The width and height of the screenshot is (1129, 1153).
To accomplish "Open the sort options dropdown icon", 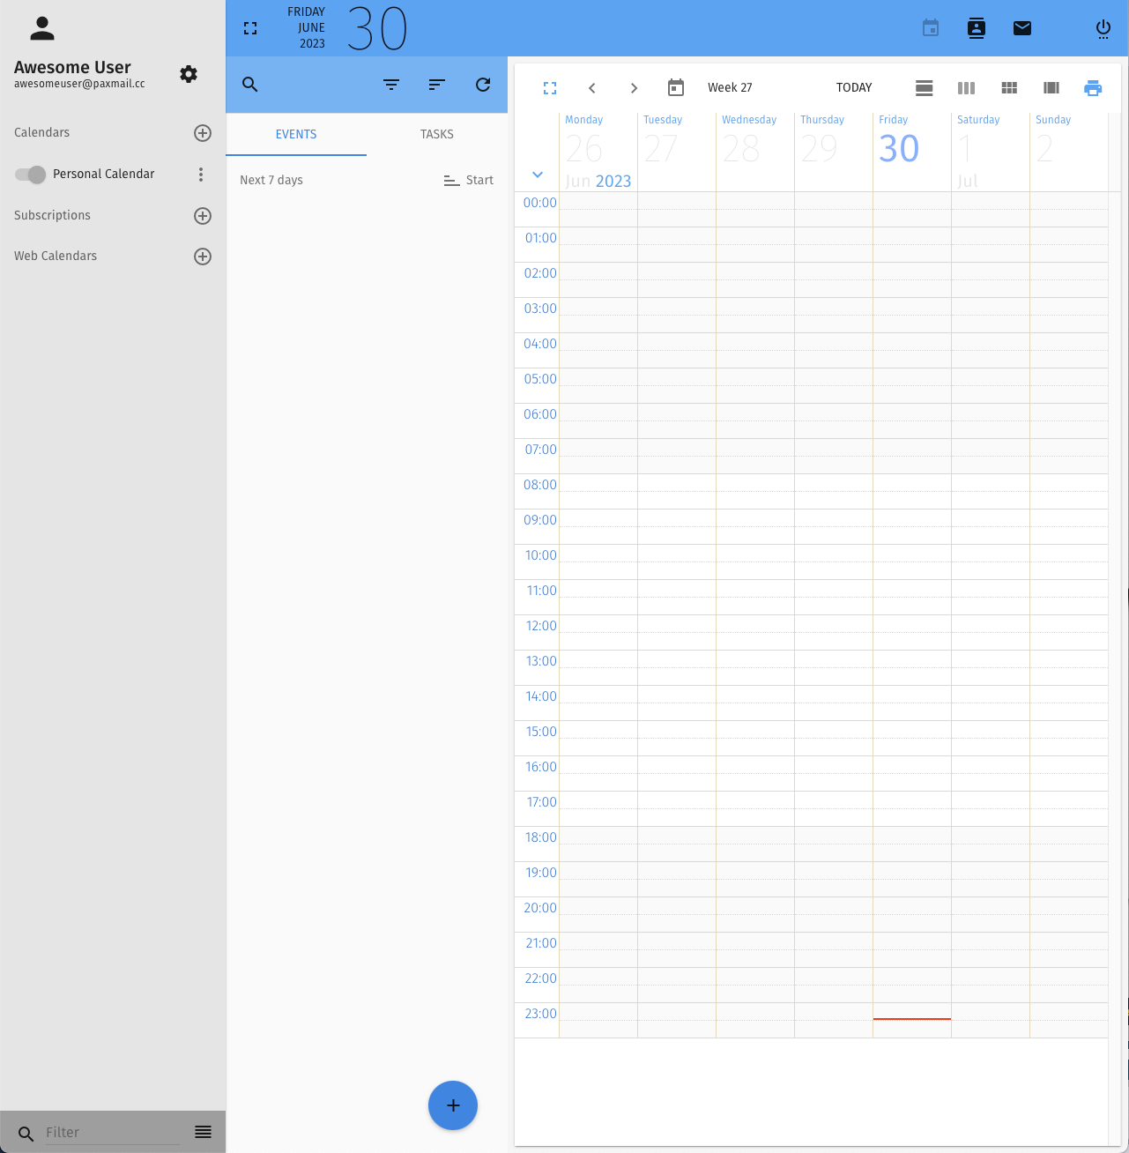I will click(437, 85).
